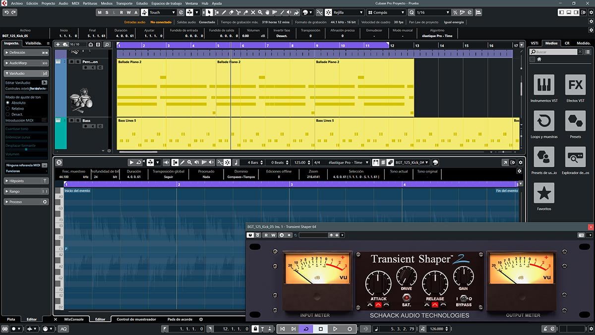Expand AudioWarp inspector section
595x335 pixels.
point(26,63)
